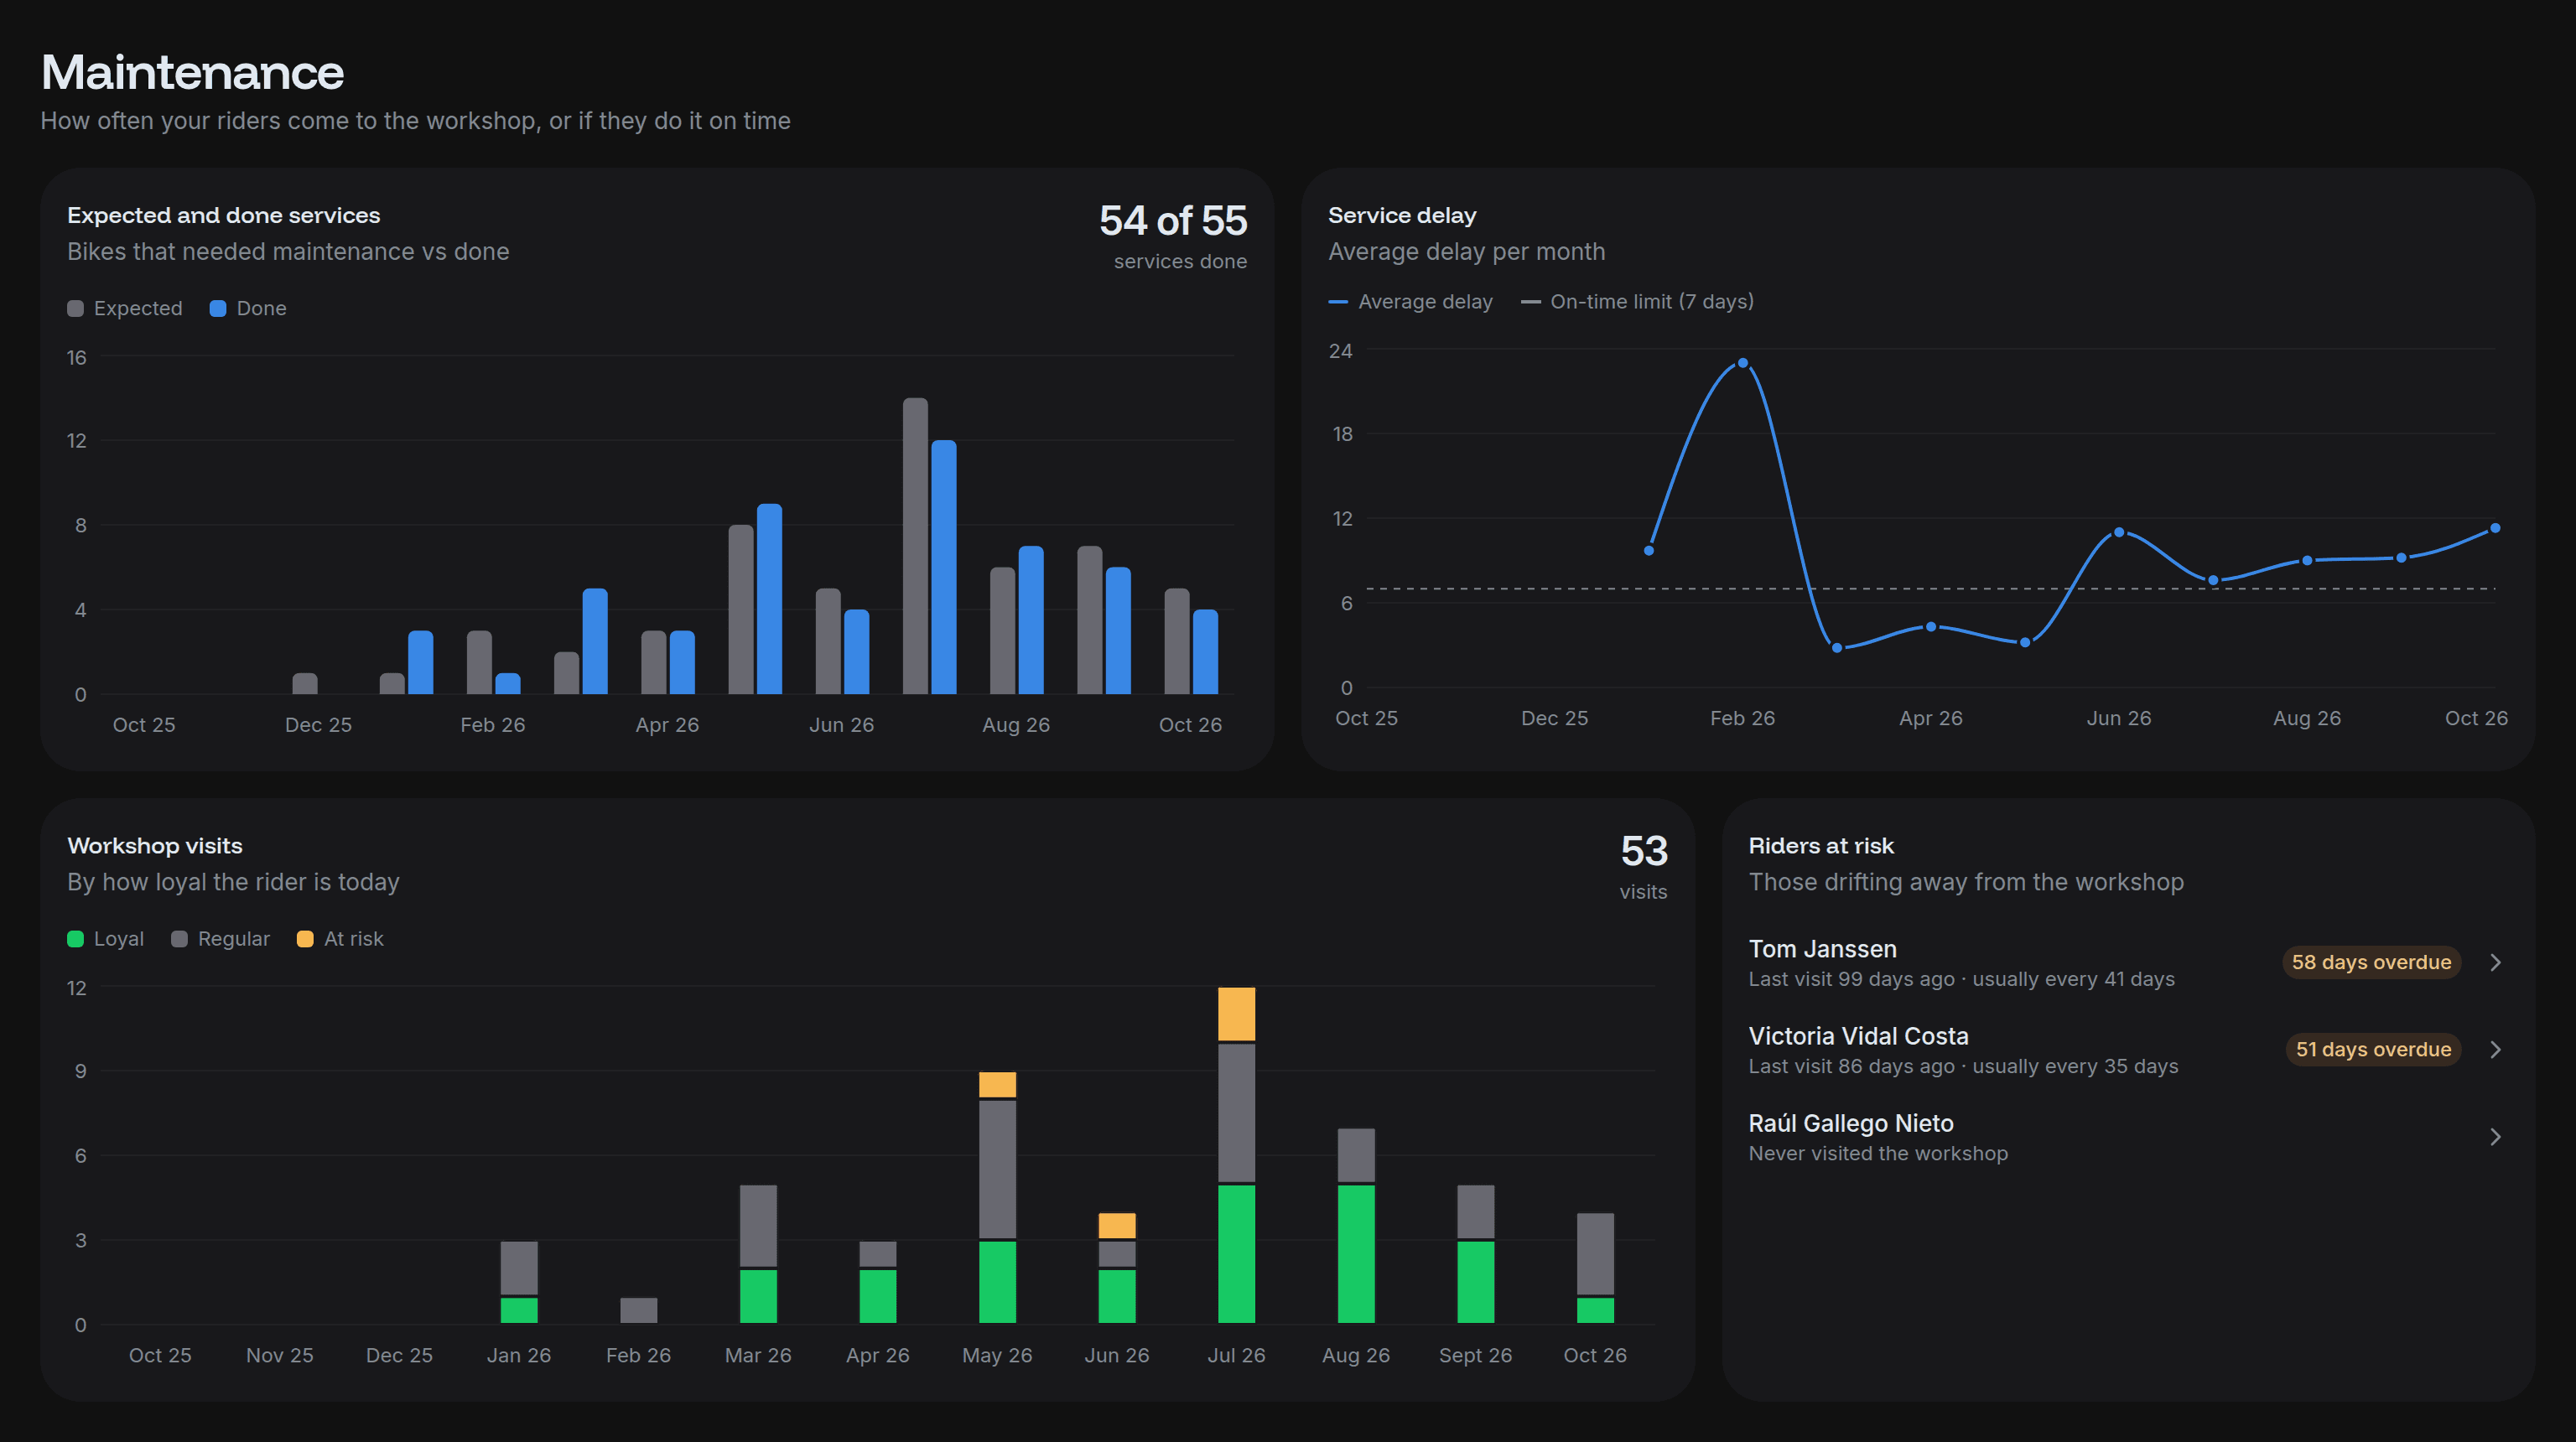Select the Tom Janssen rider name
Screen dimensions: 2576x1442
tap(1822, 948)
